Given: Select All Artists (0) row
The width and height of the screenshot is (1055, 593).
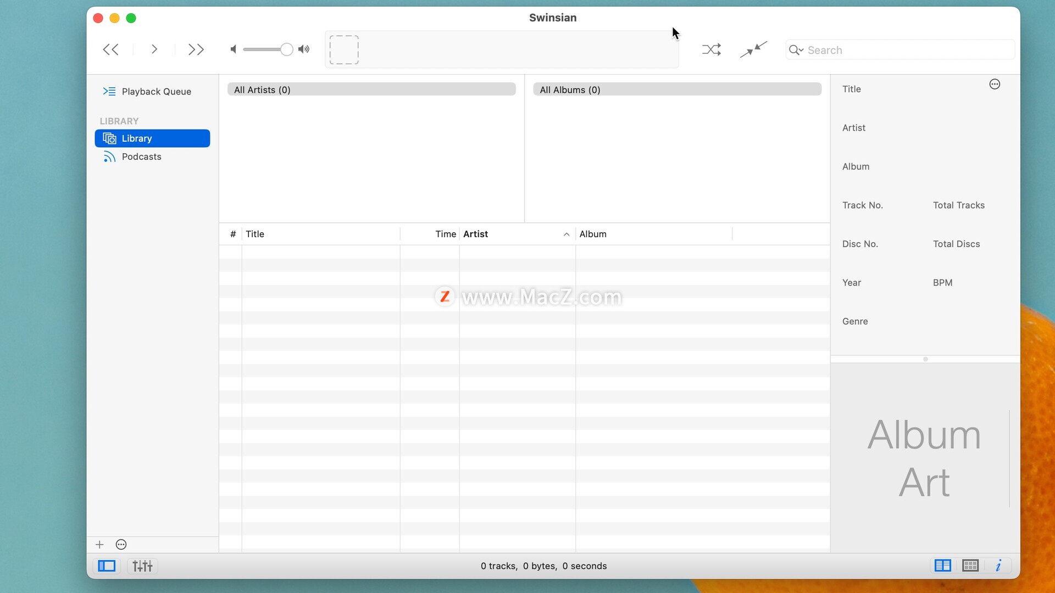Looking at the screenshot, I should pyautogui.click(x=371, y=89).
